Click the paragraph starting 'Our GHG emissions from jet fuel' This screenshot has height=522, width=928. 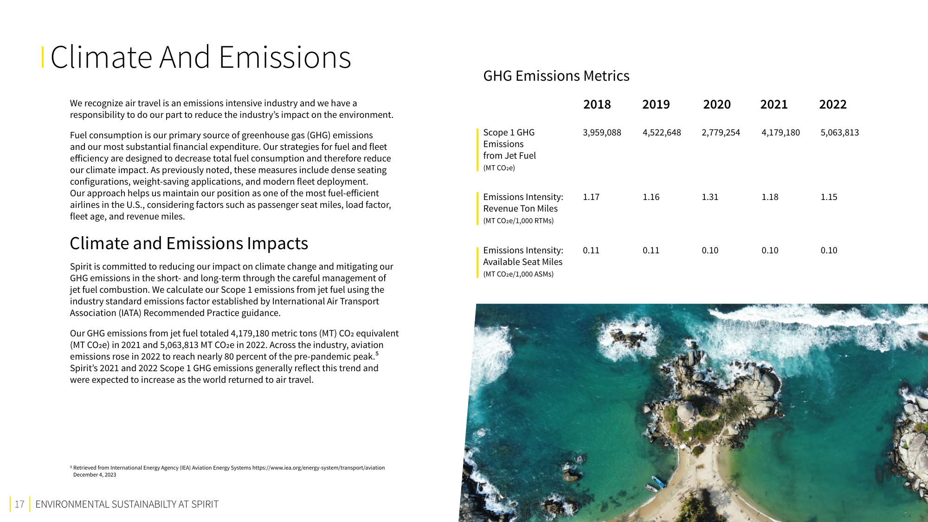click(x=234, y=356)
